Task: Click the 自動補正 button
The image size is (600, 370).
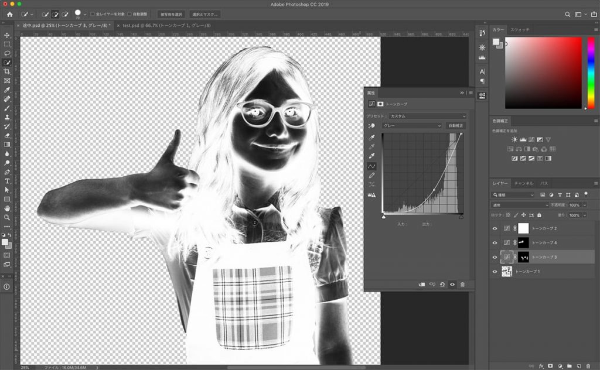Action: 455,125
